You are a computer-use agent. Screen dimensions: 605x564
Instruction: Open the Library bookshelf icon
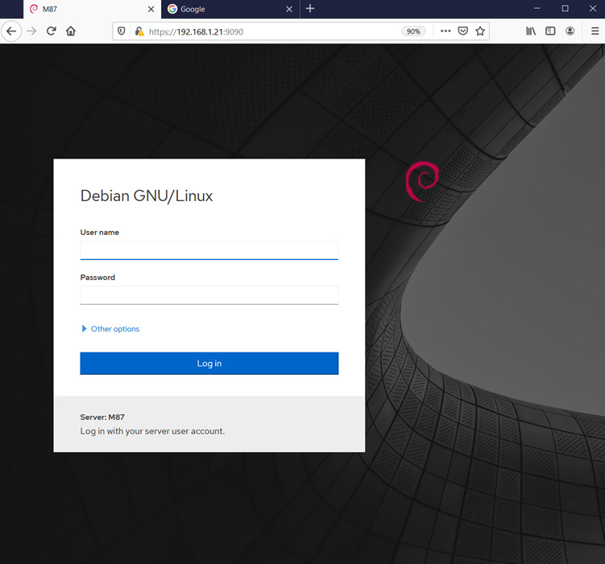coord(530,31)
